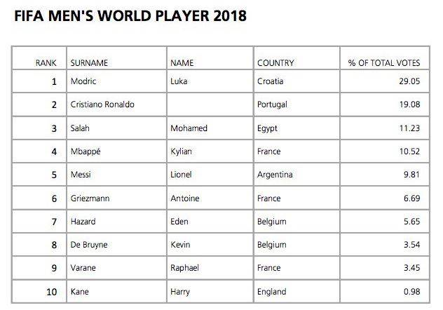443x310 pixels.
Task: Click the SURNAME column header
Action: pyautogui.click(x=89, y=62)
